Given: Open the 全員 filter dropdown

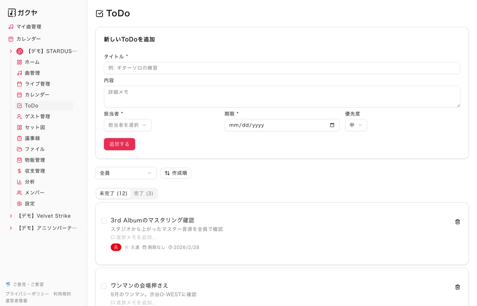Looking at the screenshot, I should pos(126,173).
